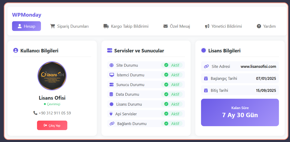Viewport: 290px width, 142px height.
Task: Click the server icon for Sunucu Durumu
Action: (111, 85)
